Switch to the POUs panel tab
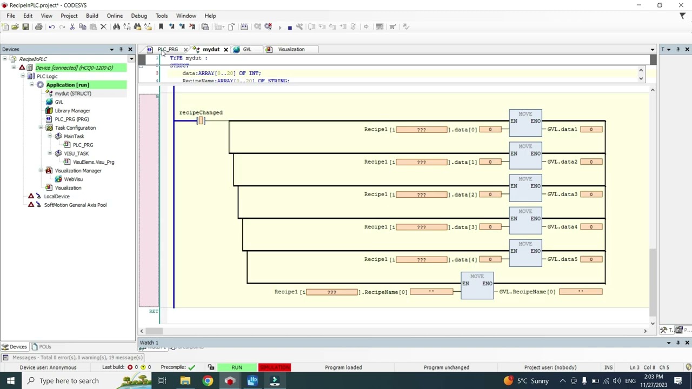692x389 pixels. 41,347
